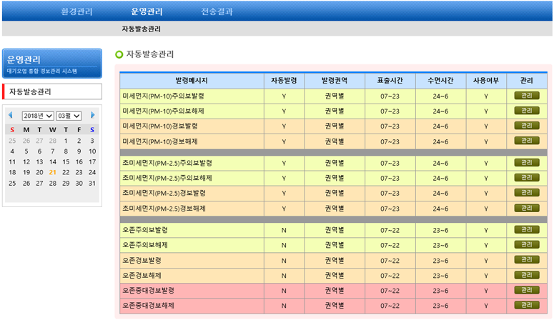Screen dimensions: 554x320
Task: Click 관리 button for 미세먼지(PM-10)주의보발령
Action: [x=526, y=96]
